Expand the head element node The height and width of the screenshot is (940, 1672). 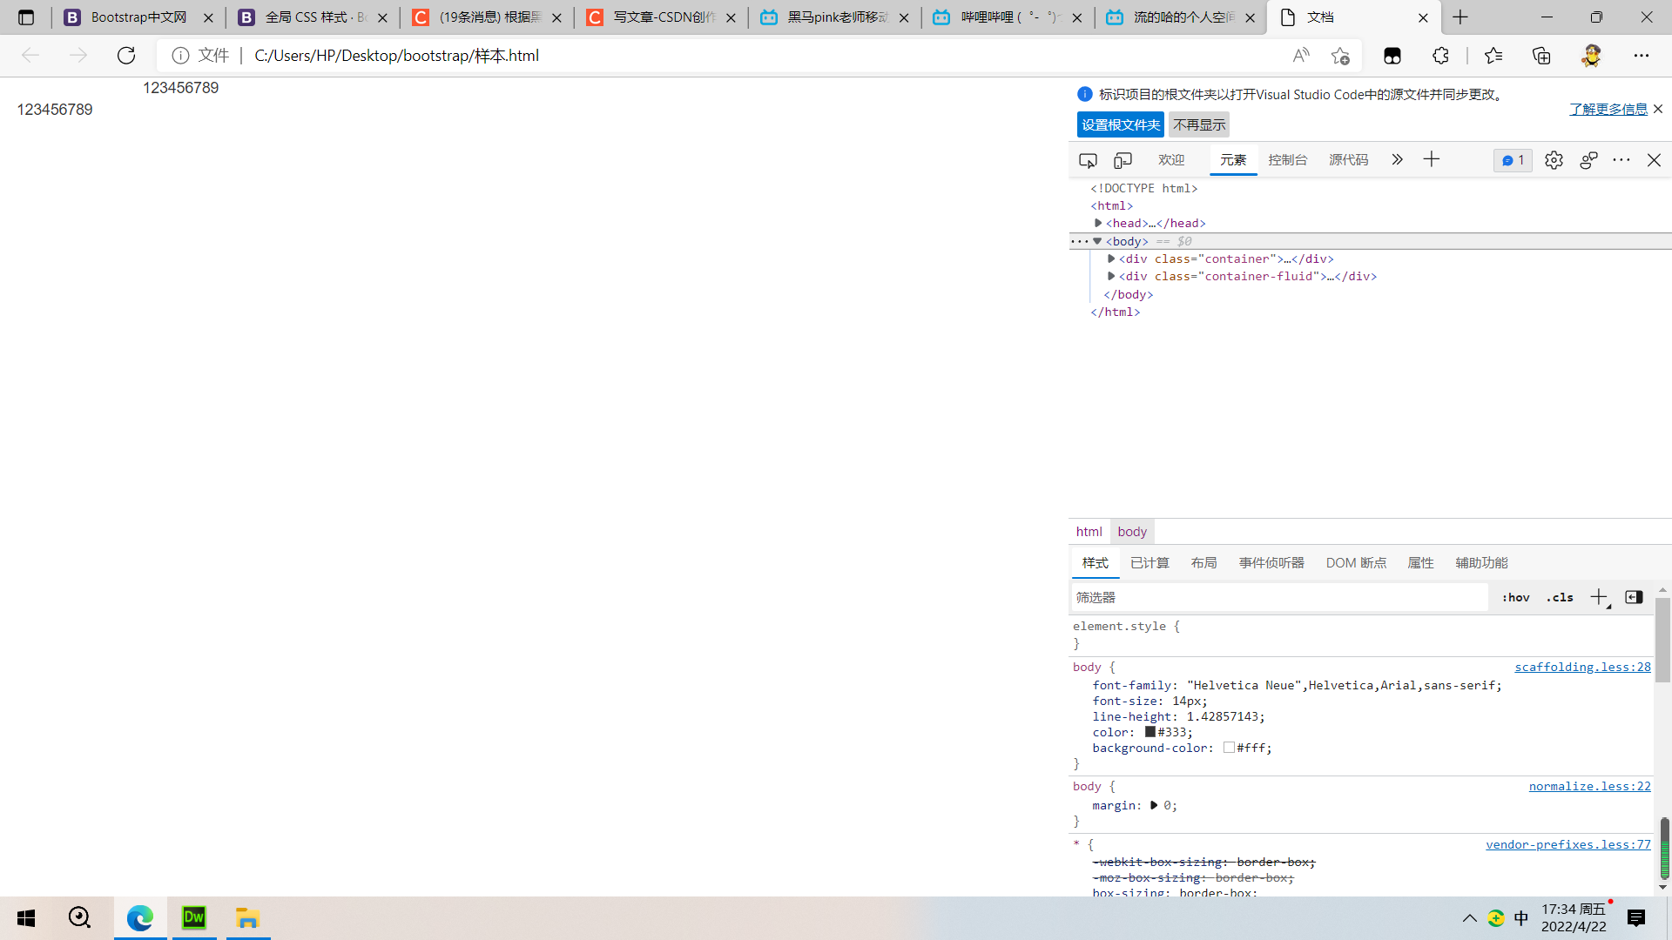pos(1098,224)
